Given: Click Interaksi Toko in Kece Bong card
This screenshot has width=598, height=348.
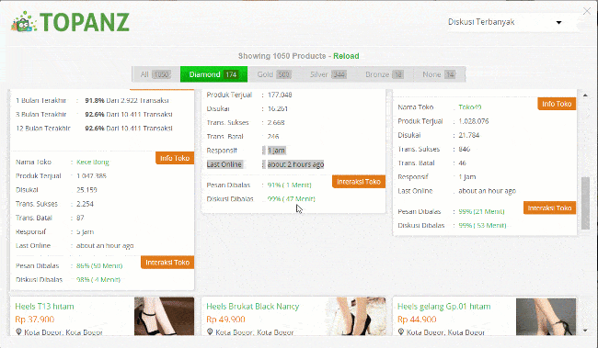Looking at the screenshot, I should pyautogui.click(x=167, y=263).
